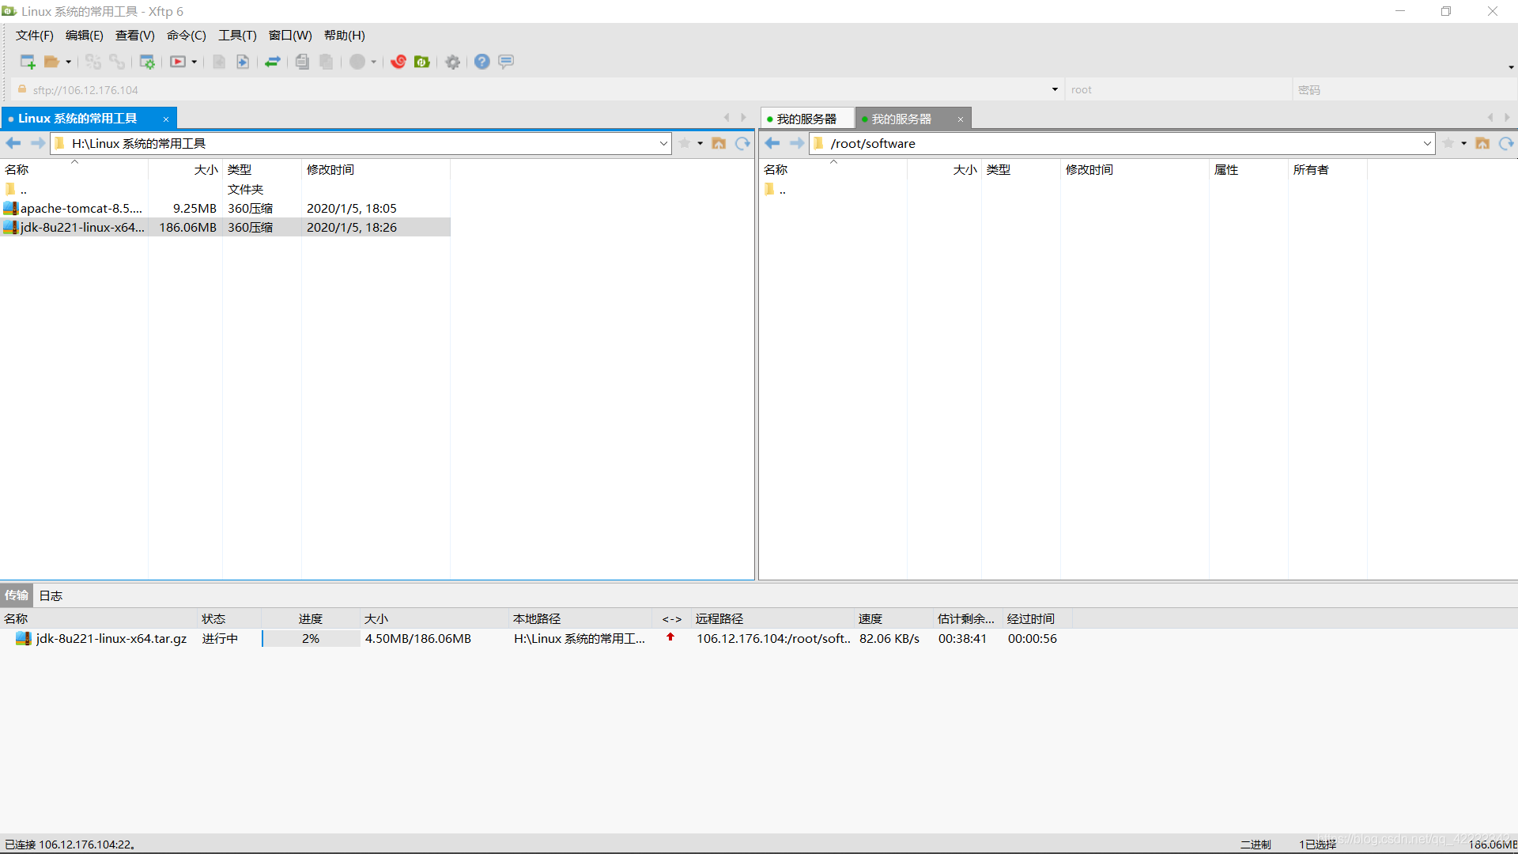1518x854 pixels.
Task: Go forward in local pane history
Action: (x=37, y=143)
